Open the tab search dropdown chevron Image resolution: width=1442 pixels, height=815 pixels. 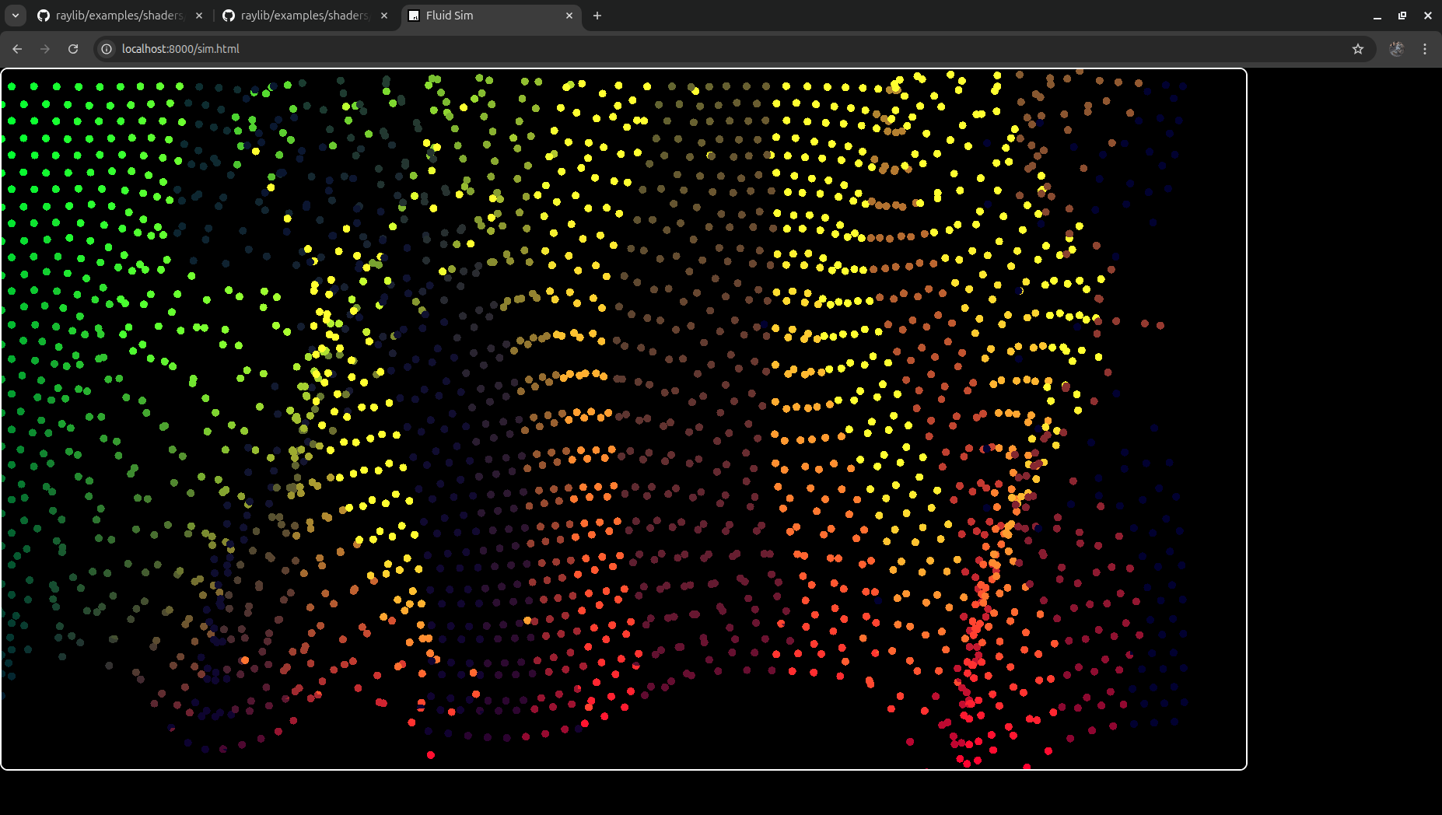16,16
